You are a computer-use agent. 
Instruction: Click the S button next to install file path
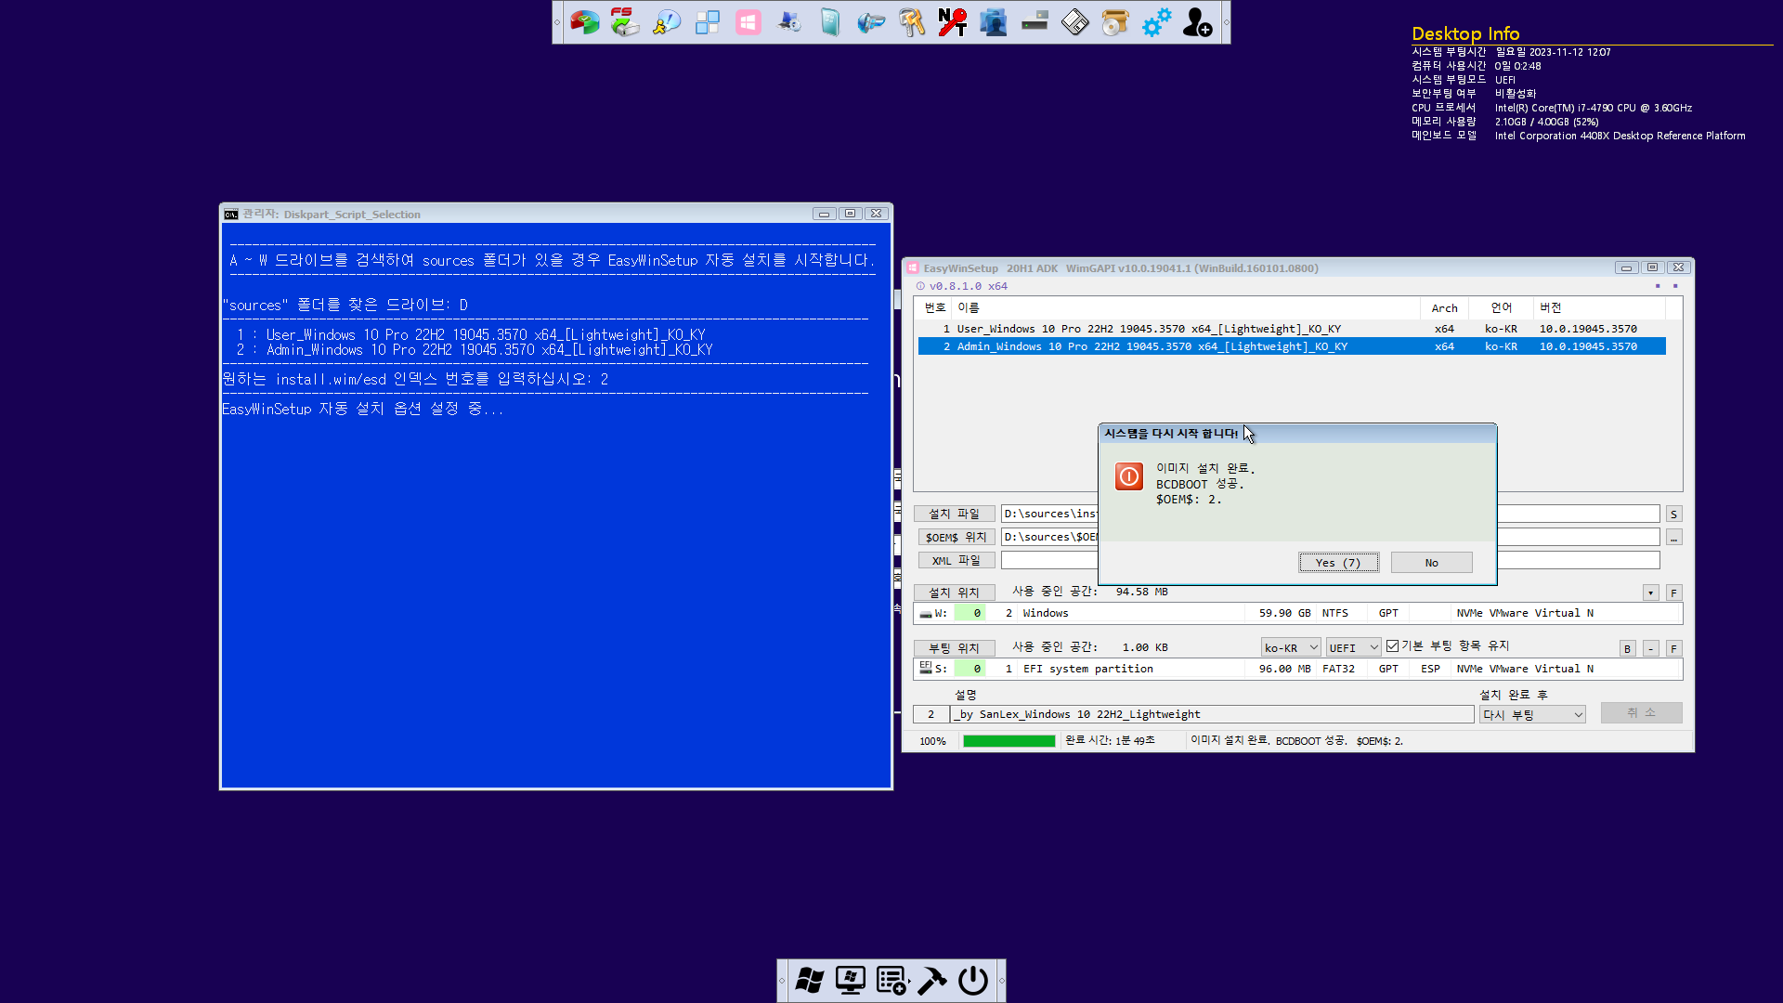(1673, 514)
